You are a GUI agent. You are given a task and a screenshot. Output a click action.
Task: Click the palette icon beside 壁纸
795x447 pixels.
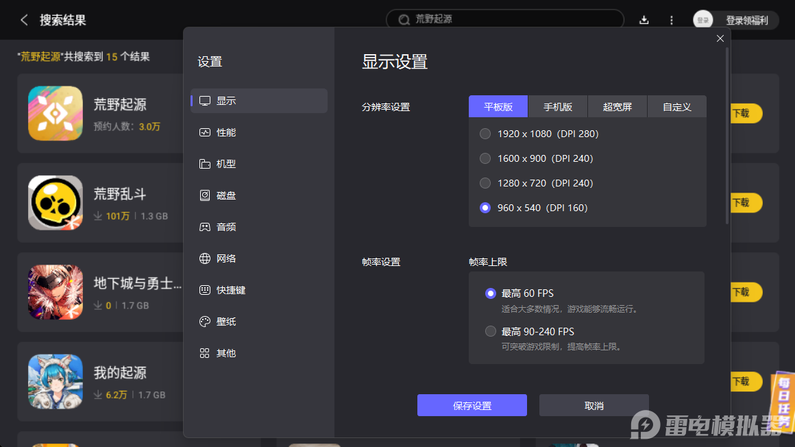click(x=205, y=322)
